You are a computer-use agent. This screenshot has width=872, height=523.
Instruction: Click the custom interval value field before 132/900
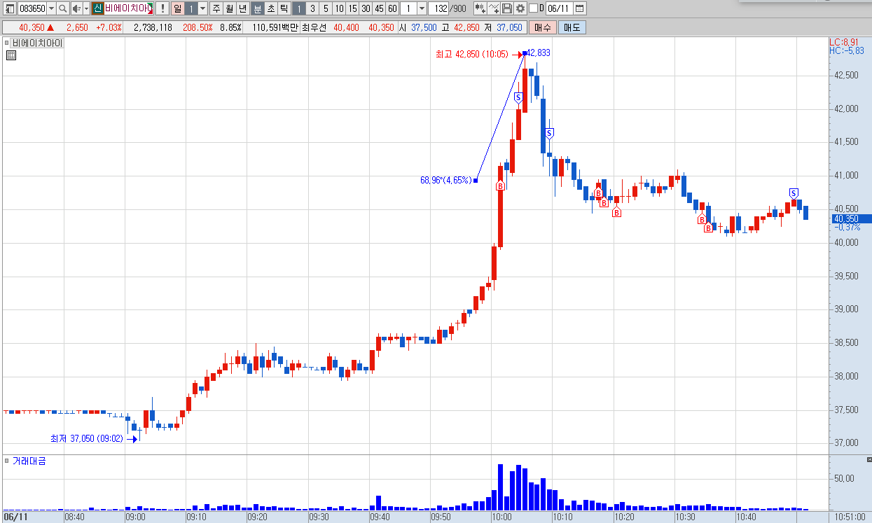point(408,8)
